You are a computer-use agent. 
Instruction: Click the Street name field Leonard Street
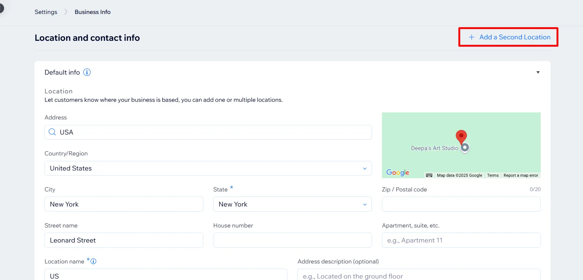click(x=124, y=240)
